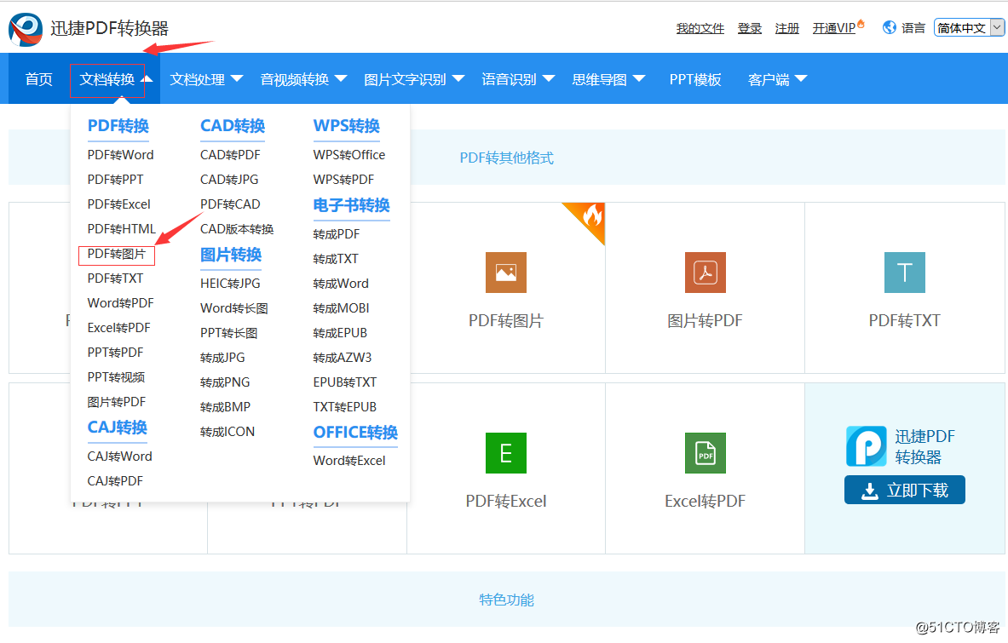The width and height of the screenshot is (1008, 643).
Task: Expand the 客户端 menu
Action: point(777,79)
